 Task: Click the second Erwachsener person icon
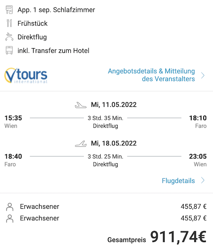click(x=10, y=219)
